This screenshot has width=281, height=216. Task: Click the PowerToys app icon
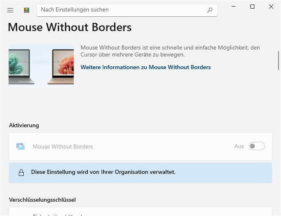click(x=27, y=10)
